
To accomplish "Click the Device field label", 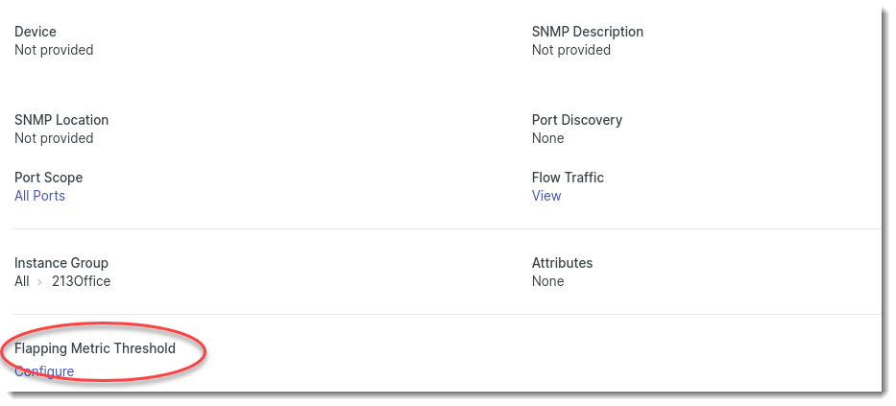I will (36, 32).
